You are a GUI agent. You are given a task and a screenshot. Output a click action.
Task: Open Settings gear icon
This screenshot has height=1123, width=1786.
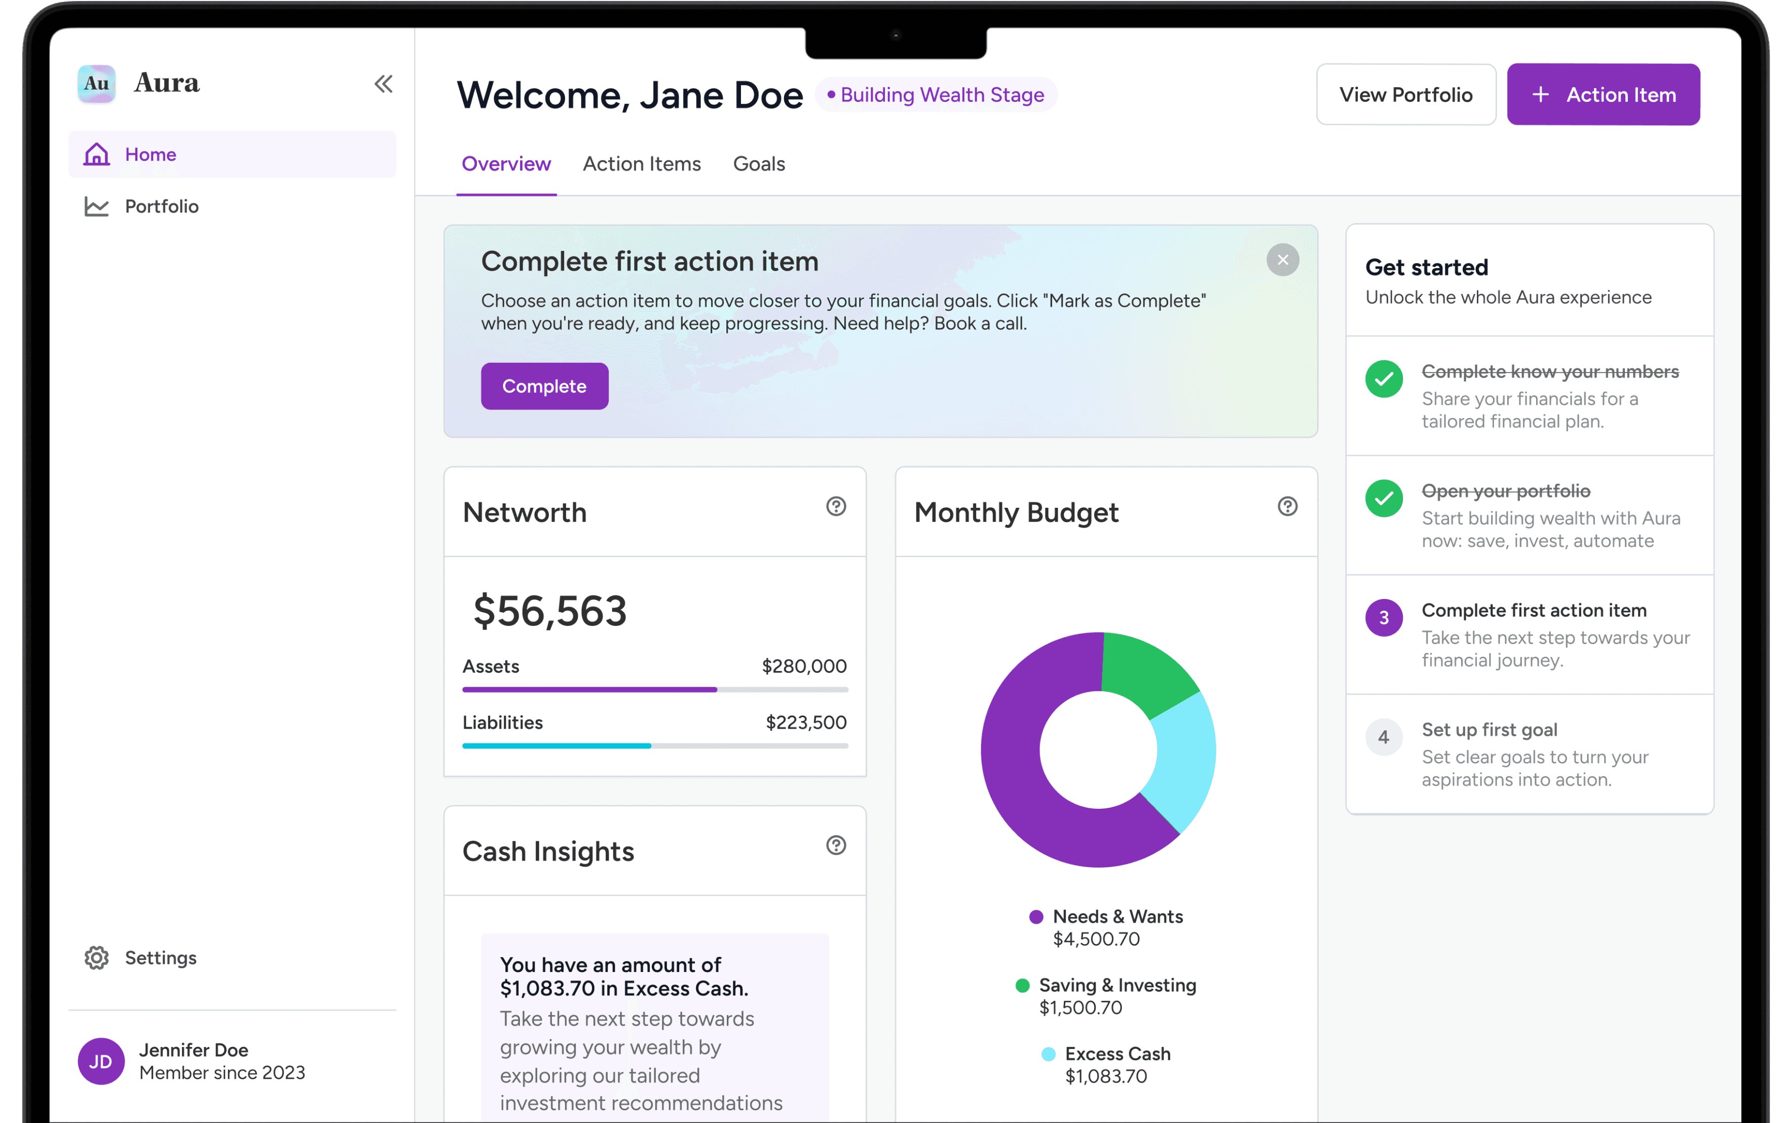coord(96,958)
